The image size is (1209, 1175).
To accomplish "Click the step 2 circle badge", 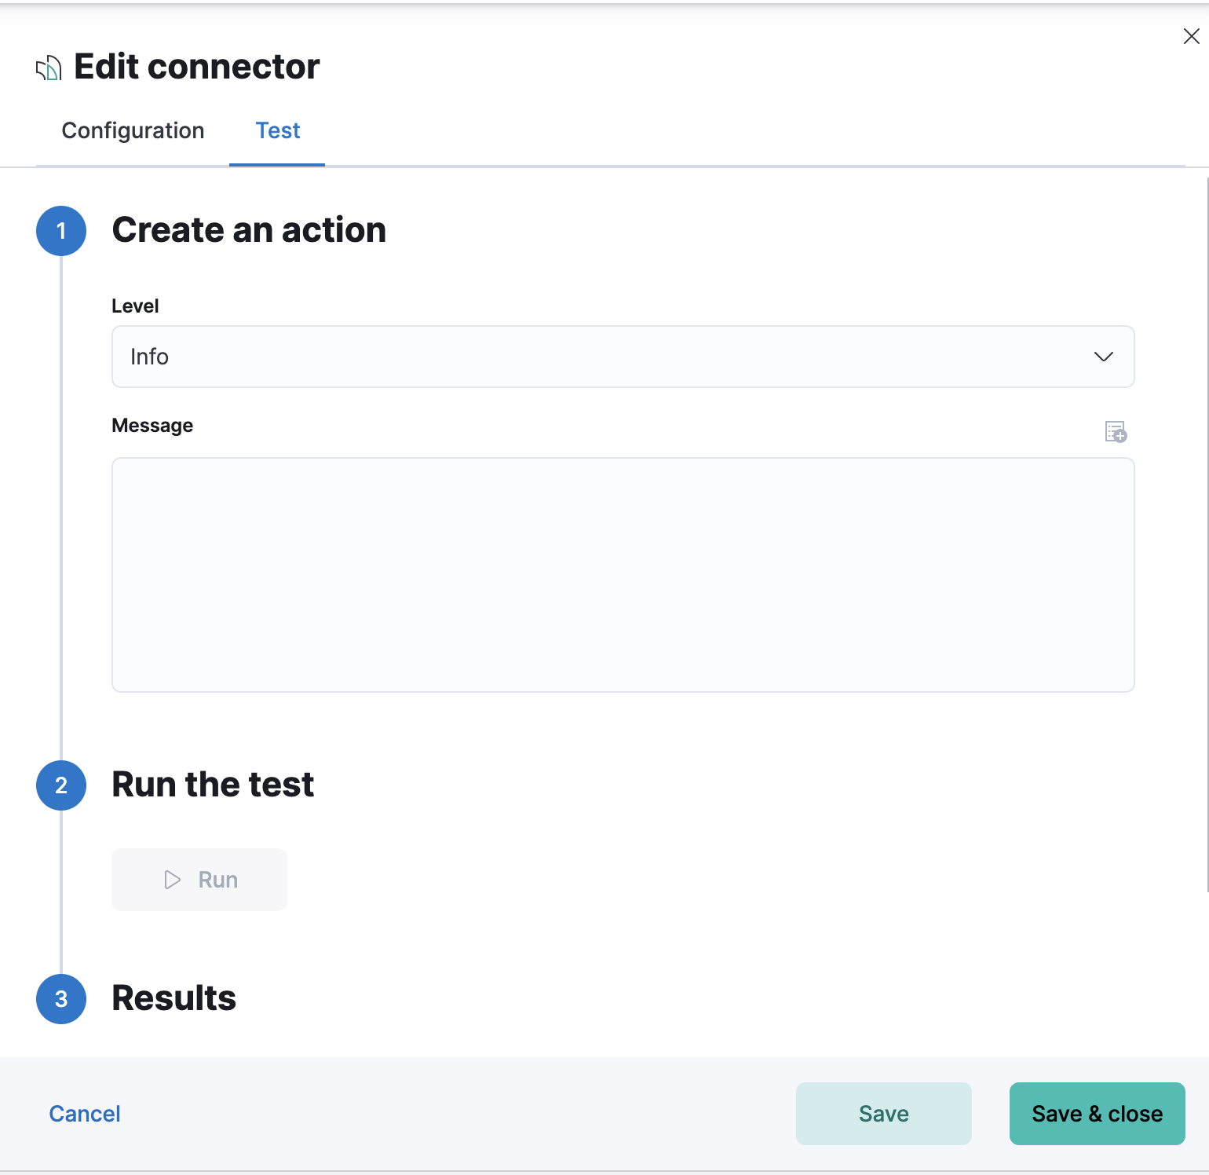I will tap(61, 785).
